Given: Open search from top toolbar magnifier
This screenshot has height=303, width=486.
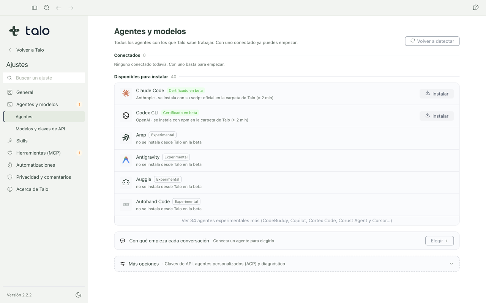Looking at the screenshot, I should tap(47, 8).
